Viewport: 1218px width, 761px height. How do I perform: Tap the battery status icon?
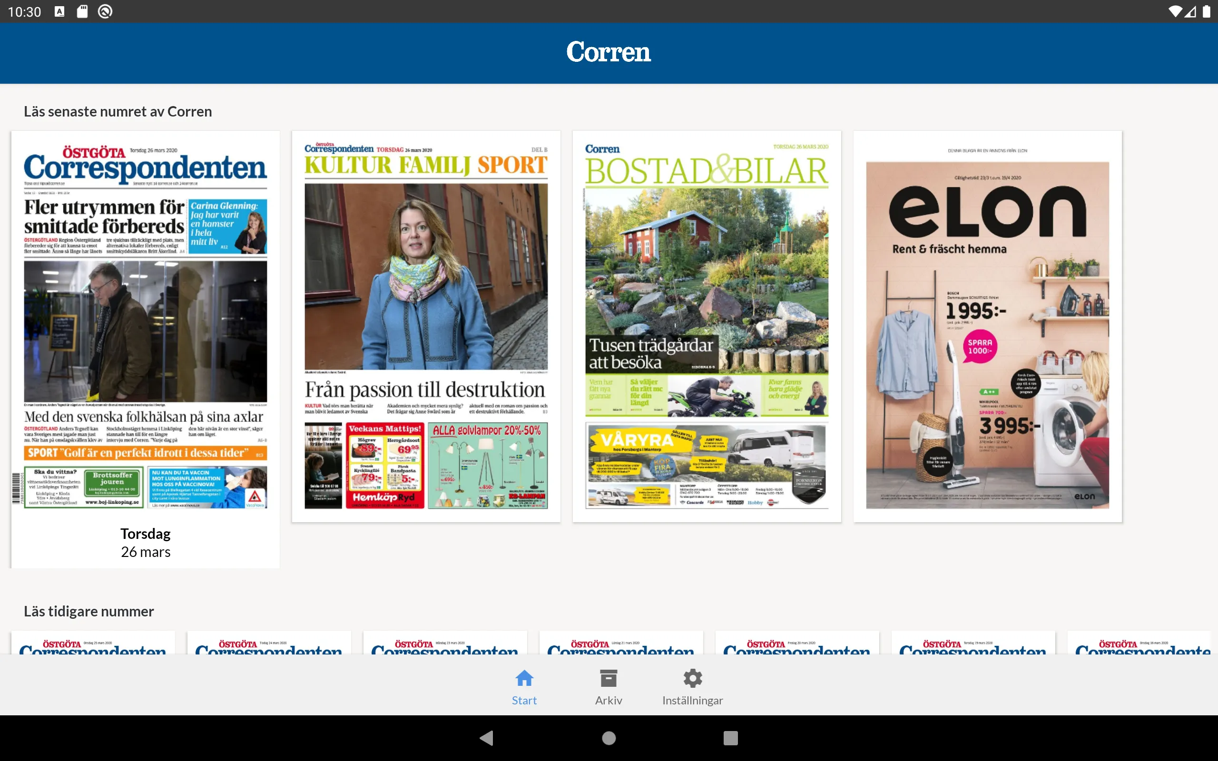point(1207,11)
